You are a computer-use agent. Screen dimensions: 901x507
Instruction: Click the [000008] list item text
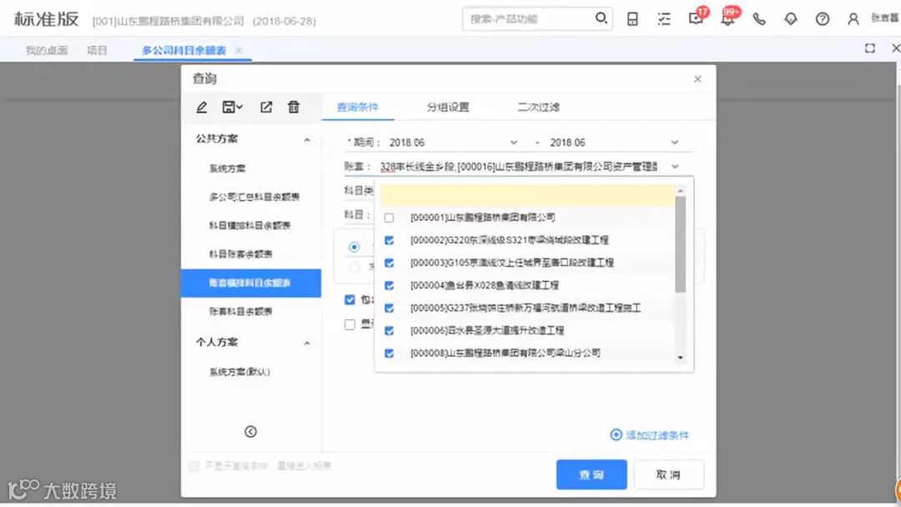pyautogui.click(x=506, y=353)
